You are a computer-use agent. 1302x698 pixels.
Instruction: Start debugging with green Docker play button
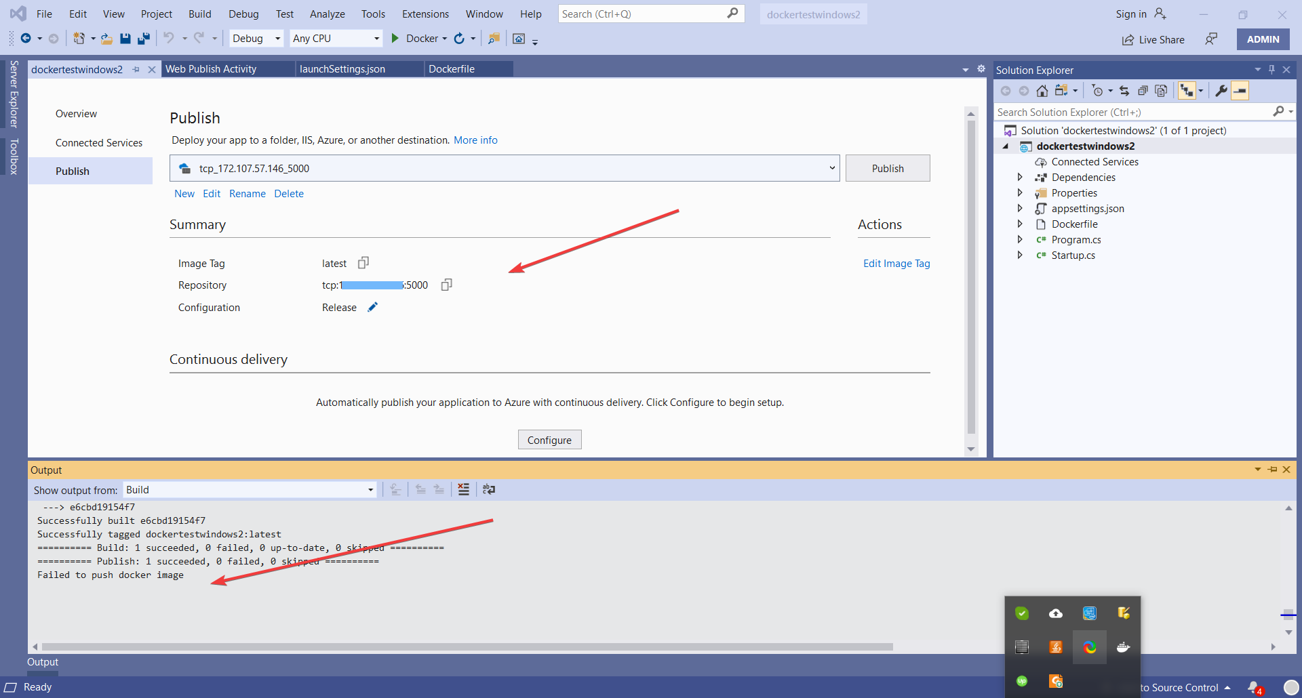coord(395,39)
